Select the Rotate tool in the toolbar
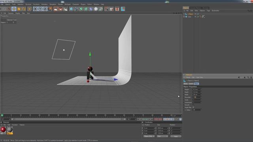Viewport: 253px width, 142px height. pyautogui.click(x=24, y=9)
